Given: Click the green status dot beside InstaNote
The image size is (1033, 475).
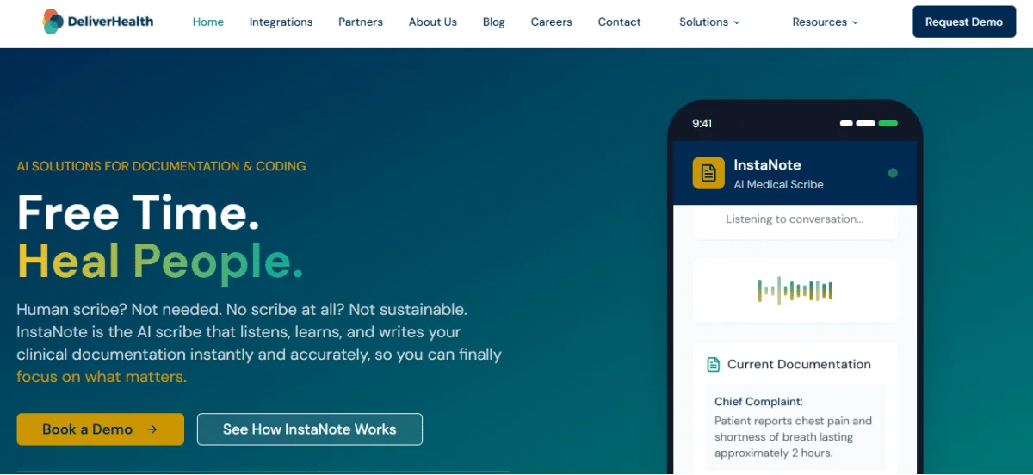Looking at the screenshot, I should [893, 173].
